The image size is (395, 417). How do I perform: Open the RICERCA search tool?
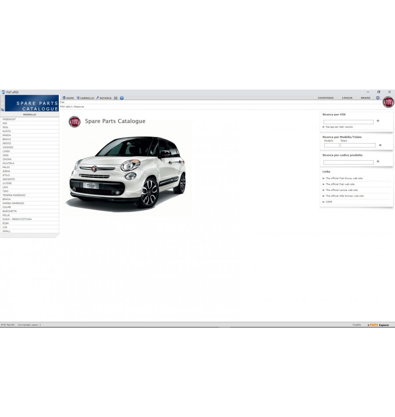[x=104, y=98]
